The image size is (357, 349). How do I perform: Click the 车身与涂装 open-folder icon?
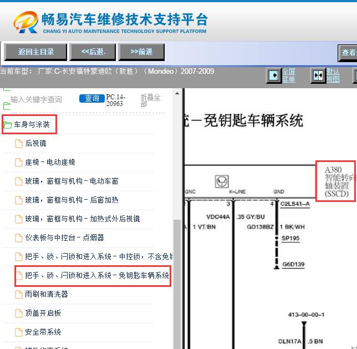point(7,125)
